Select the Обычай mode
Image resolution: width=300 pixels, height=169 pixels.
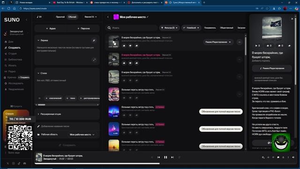click(x=72, y=17)
